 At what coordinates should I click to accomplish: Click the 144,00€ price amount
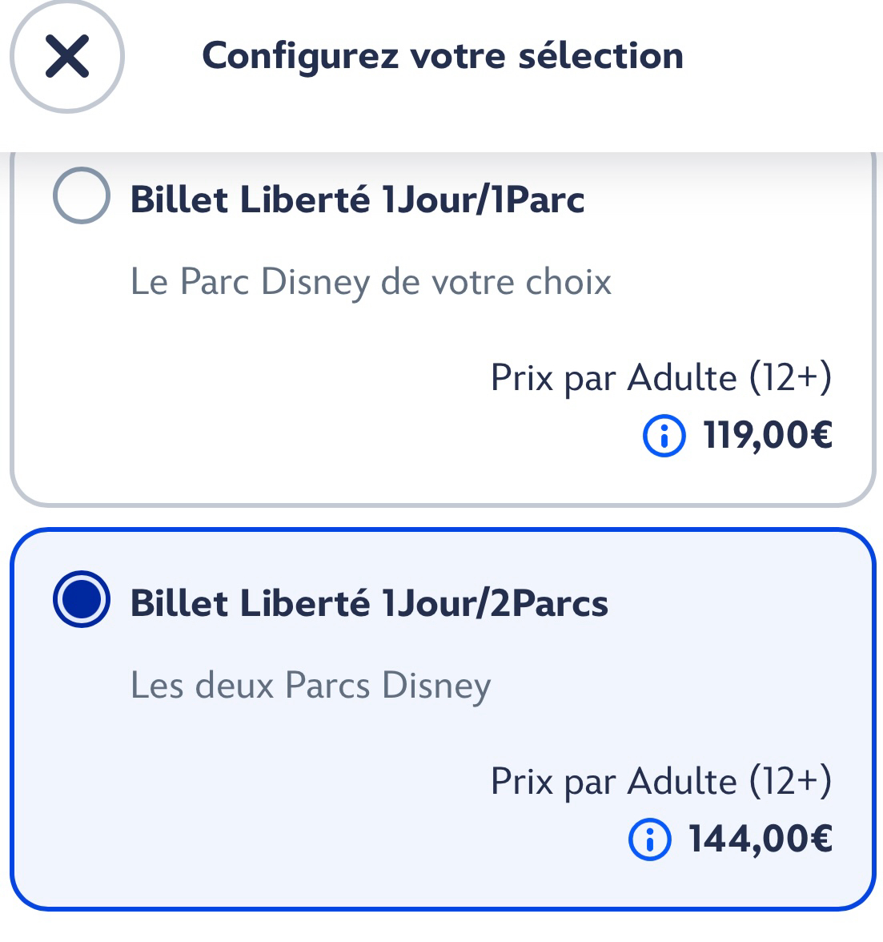coord(761,839)
